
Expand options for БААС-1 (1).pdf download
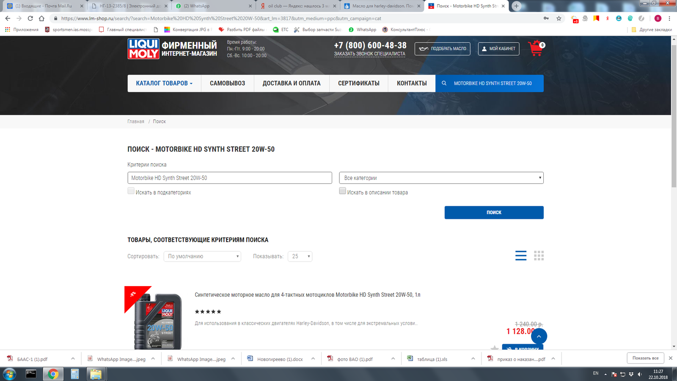pyautogui.click(x=73, y=359)
